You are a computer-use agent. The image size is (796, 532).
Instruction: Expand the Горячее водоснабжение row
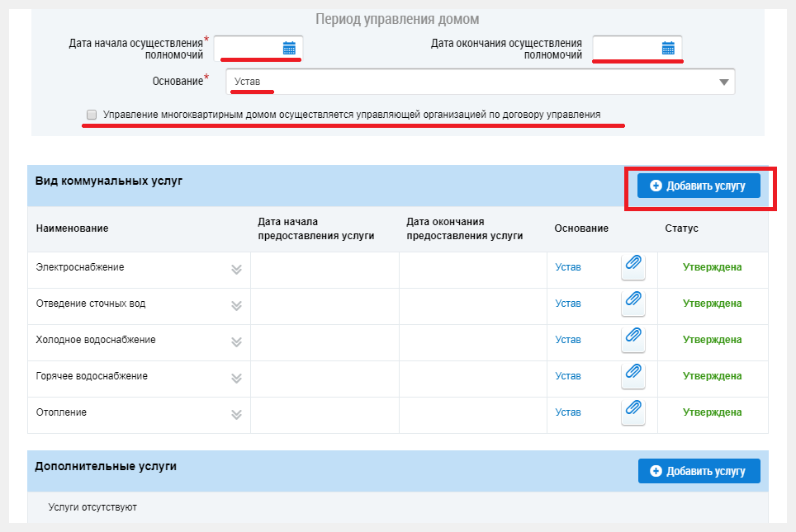[236, 378]
